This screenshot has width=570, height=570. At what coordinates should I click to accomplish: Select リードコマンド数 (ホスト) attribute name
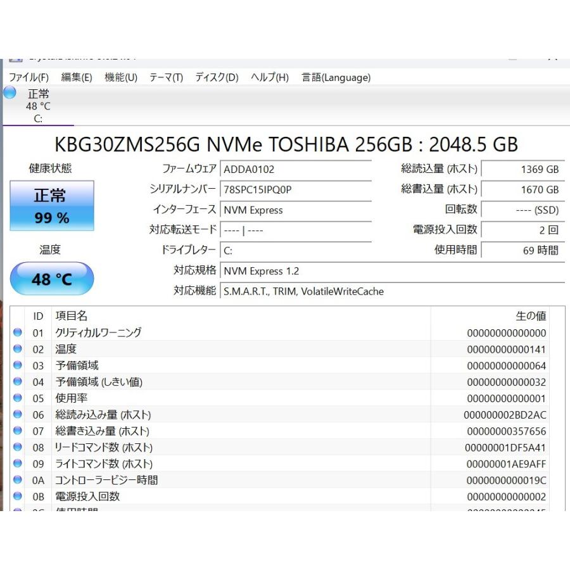pos(104,446)
